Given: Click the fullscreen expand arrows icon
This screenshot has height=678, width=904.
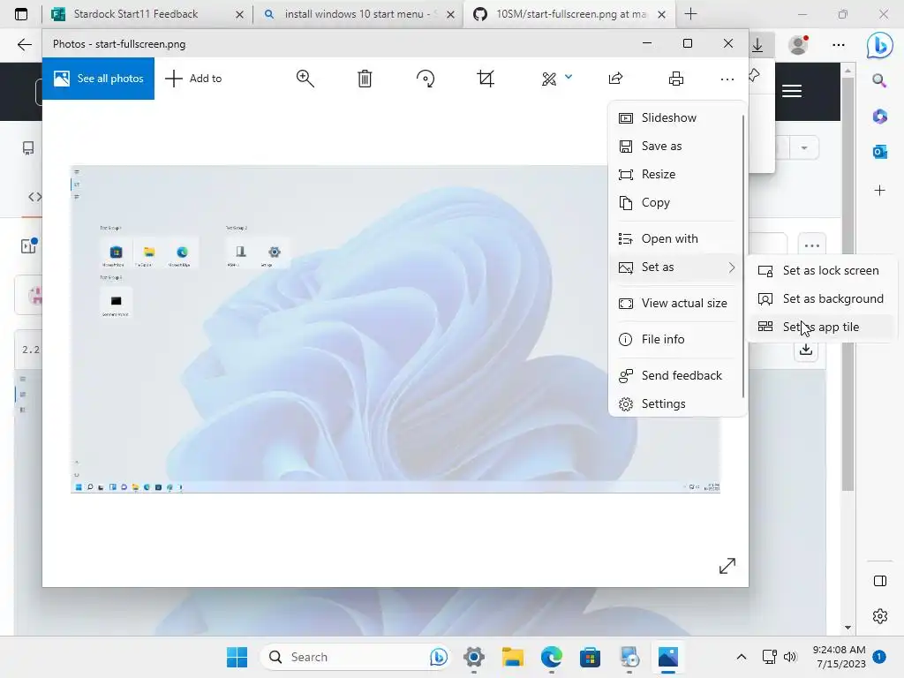Looking at the screenshot, I should [727, 566].
